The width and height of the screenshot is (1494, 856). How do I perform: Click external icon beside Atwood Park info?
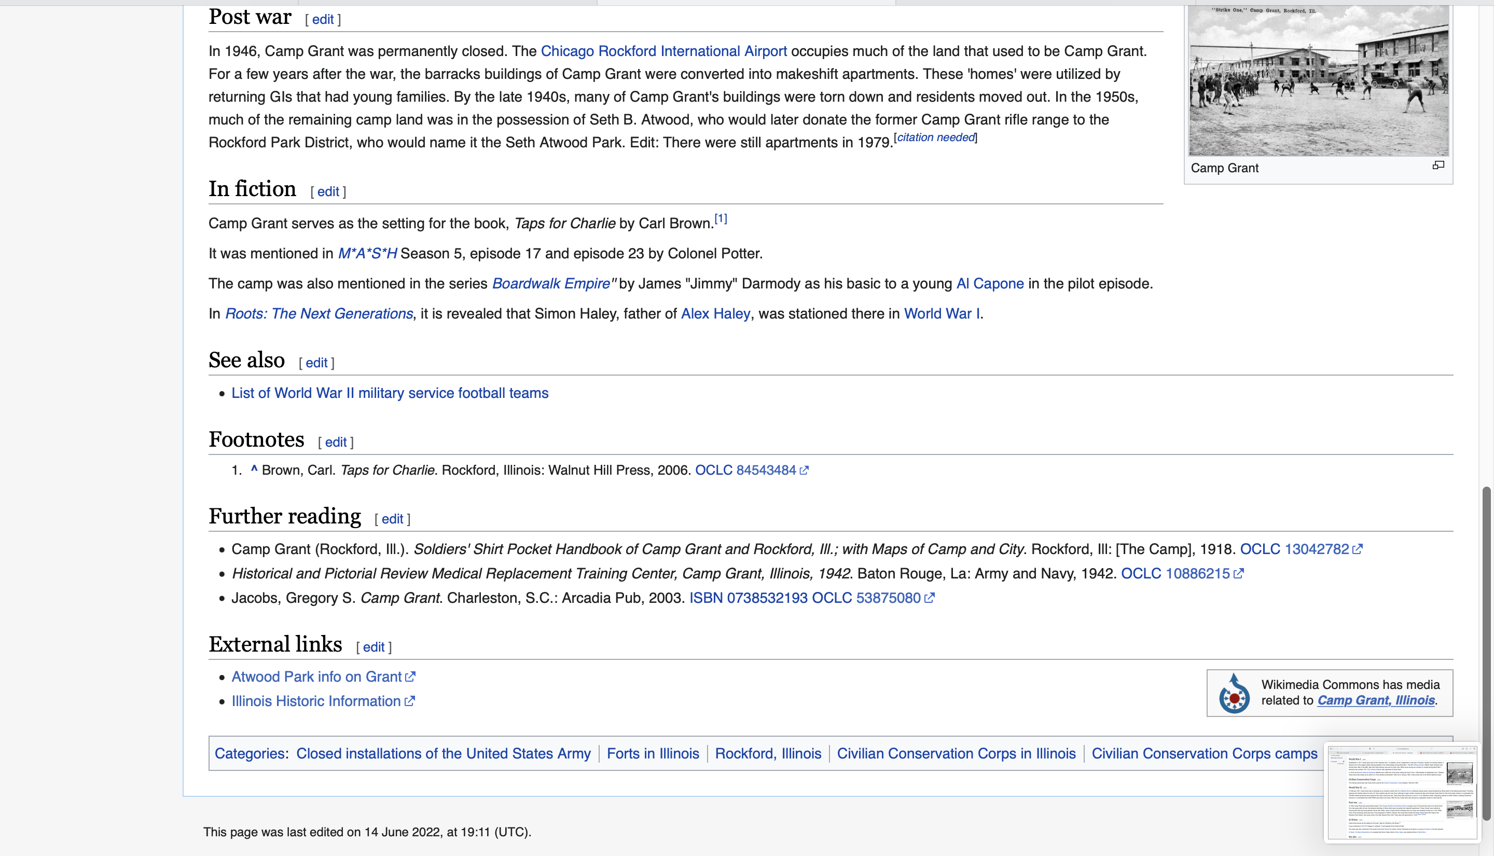pyautogui.click(x=410, y=676)
